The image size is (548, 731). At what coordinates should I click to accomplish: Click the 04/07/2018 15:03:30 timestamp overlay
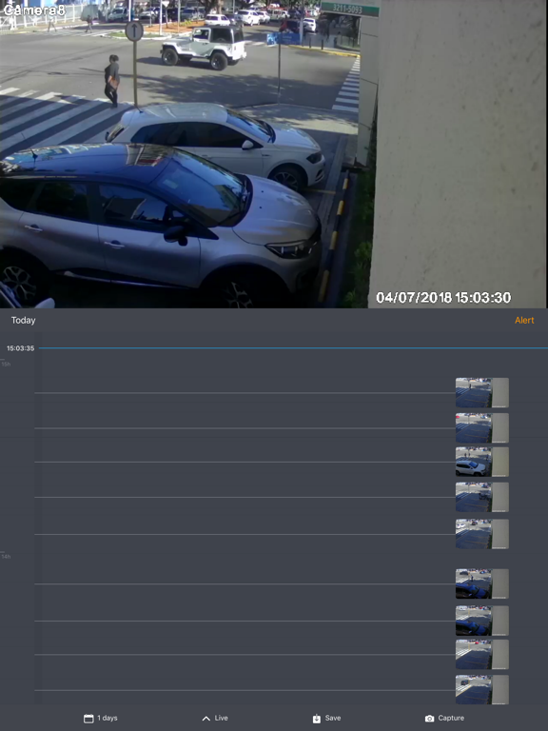tap(443, 298)
